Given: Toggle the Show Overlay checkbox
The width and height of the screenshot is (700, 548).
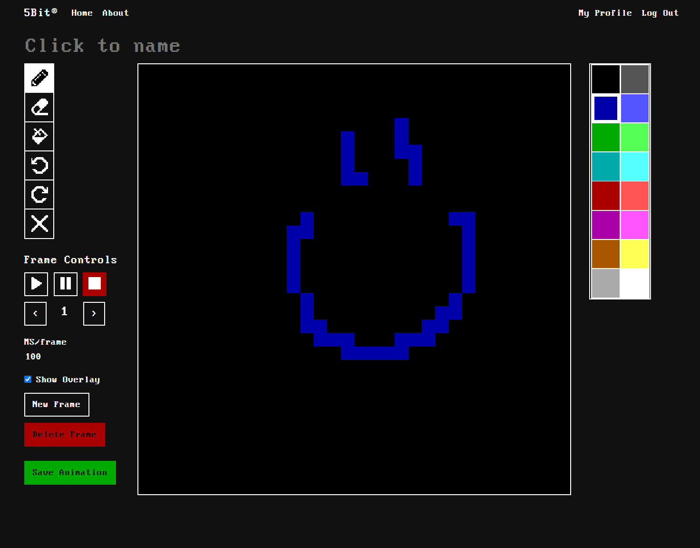Looking at the screenshot, I should click(x=28, y=379).
